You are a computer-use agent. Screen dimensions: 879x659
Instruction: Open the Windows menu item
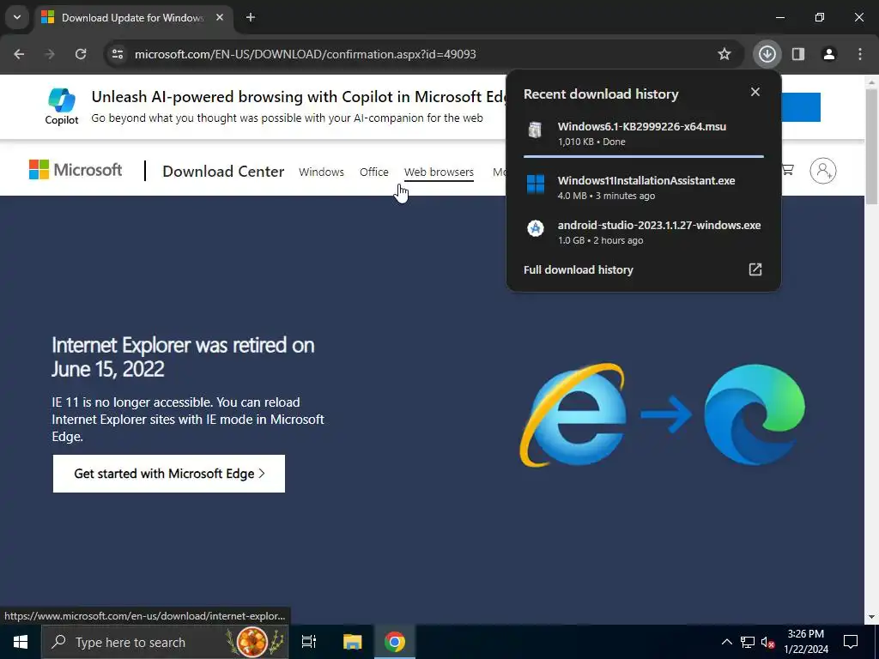click(x=321, y=172)
